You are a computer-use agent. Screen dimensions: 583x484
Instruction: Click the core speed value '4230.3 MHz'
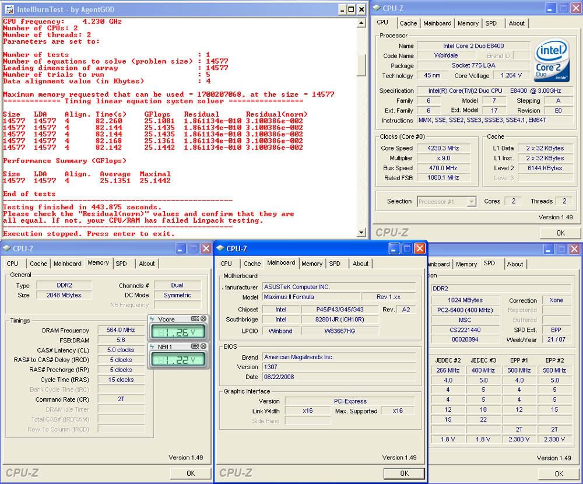(443, 148)
